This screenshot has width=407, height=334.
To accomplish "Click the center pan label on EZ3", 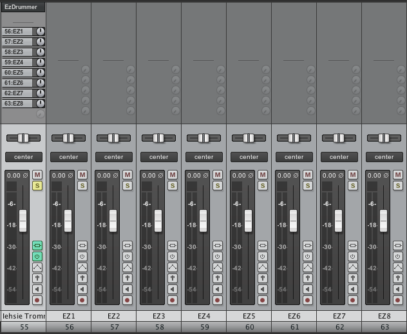I will click(x=159, y=157).
